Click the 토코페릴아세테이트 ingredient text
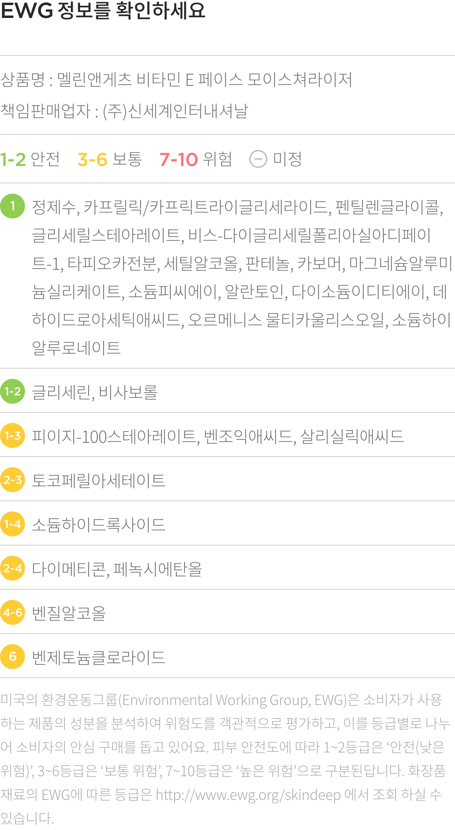 click(x=99, y=480)
